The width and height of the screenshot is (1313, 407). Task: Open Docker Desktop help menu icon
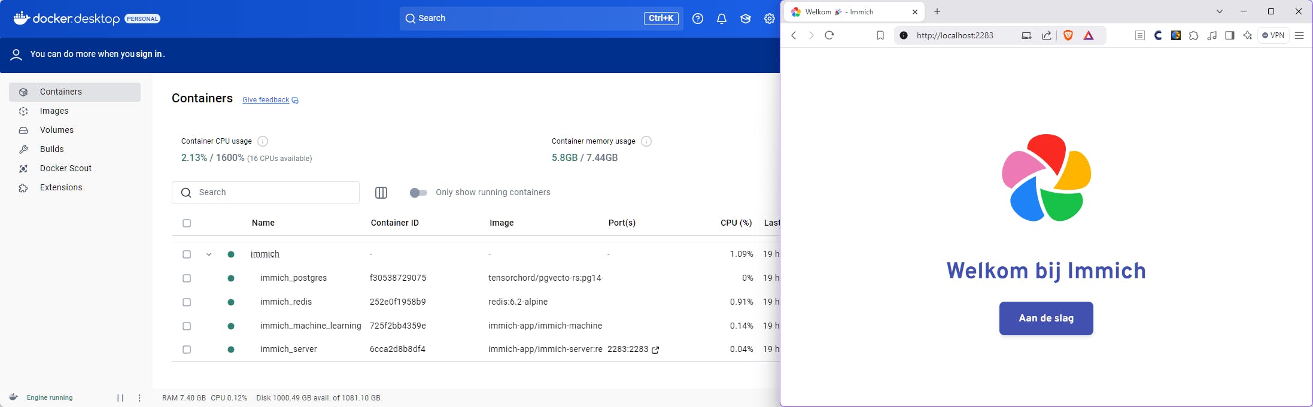pos(698,19)
